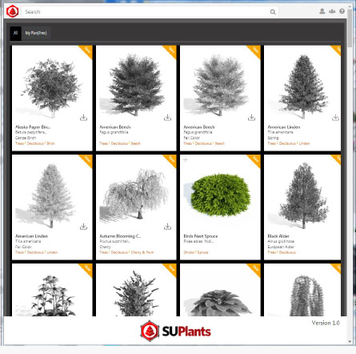Click the plus icon on Birds Nest Spruce
The height and width of the screenshot is (354, 356).
186,159
